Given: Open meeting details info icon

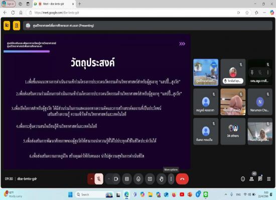Looking at the screenshot, I should click(x=243, y=179).
